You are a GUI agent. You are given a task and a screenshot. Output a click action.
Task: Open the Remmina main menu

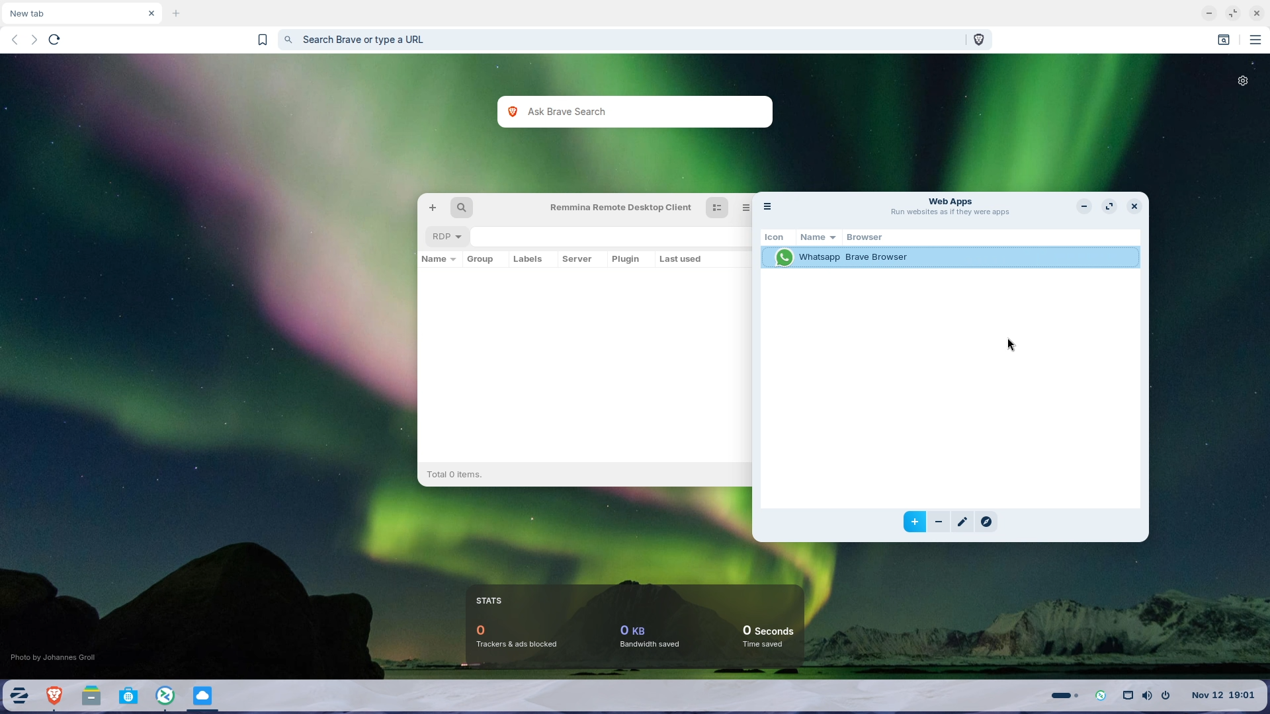click(x=745, y=207)
